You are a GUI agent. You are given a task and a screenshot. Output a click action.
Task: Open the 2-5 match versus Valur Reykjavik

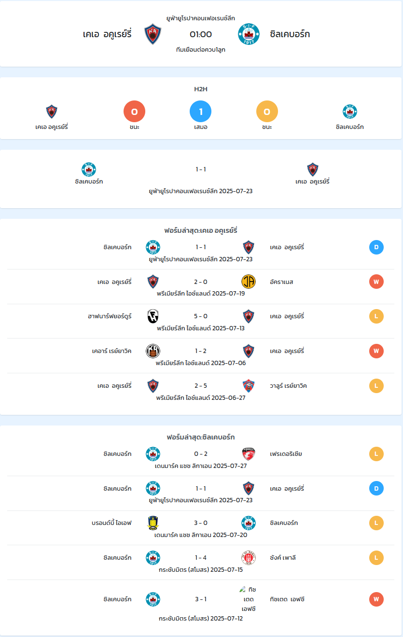[201, 390]
